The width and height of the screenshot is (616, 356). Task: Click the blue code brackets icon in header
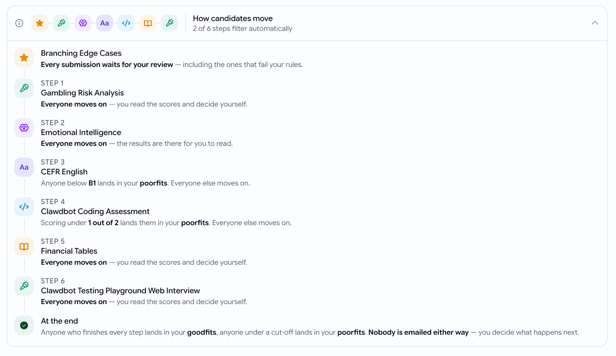pyautogui.click(x=126, y=23)
